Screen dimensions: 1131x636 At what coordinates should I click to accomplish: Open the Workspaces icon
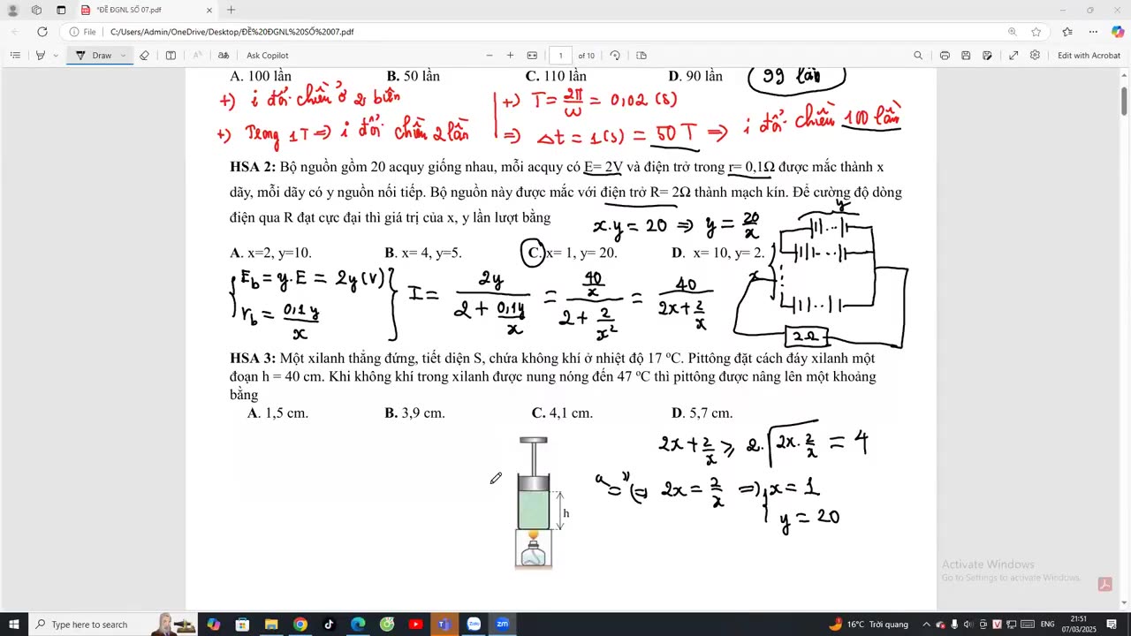[x=36, y=10]
